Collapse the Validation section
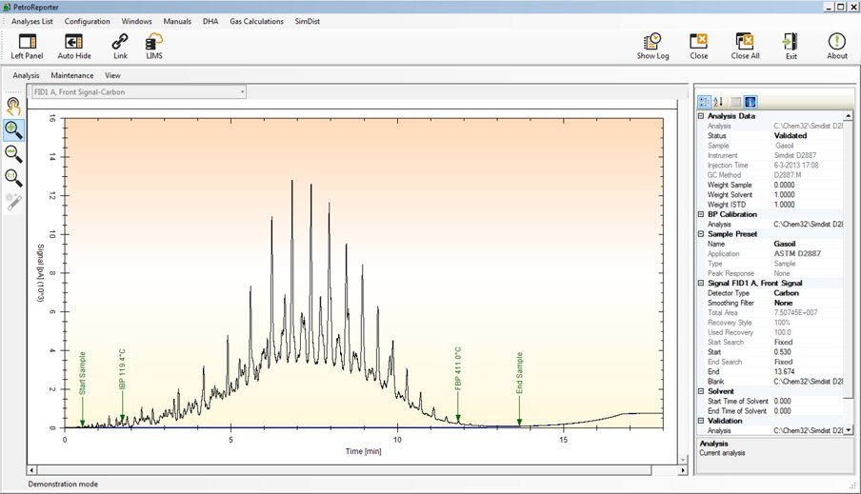Screen dimensions: 861x494 (x=701, y=421)
